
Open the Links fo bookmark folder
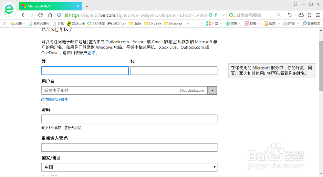(x=153, y=24)
